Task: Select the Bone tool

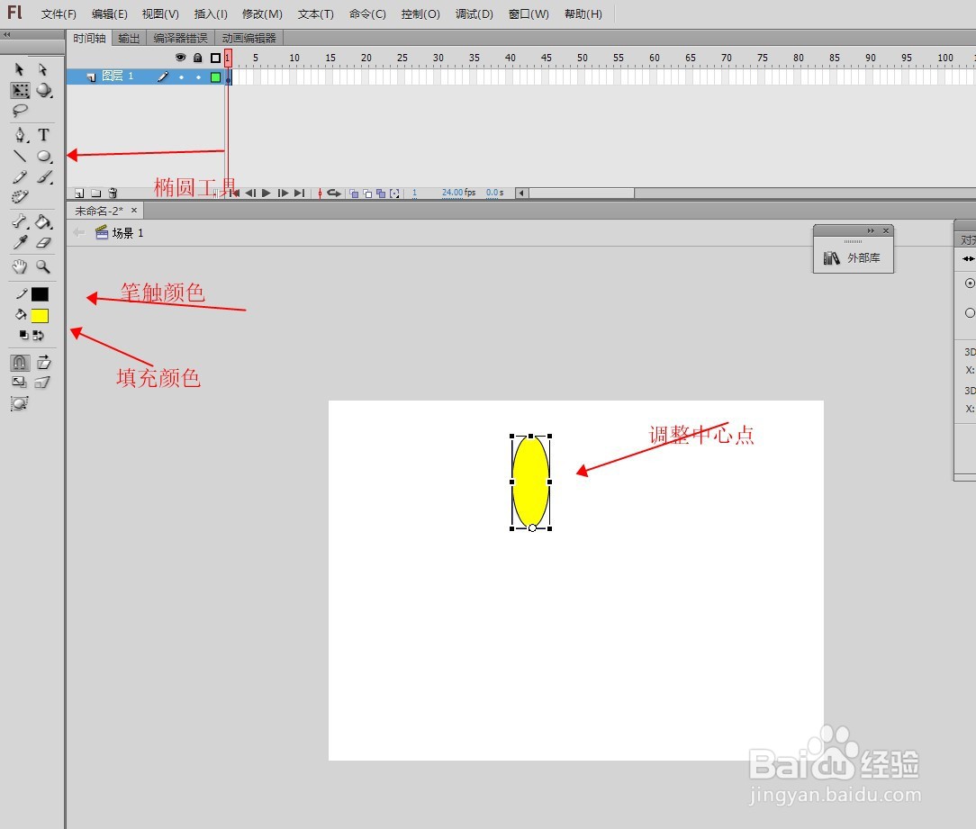Action: [x=20, y=221]
